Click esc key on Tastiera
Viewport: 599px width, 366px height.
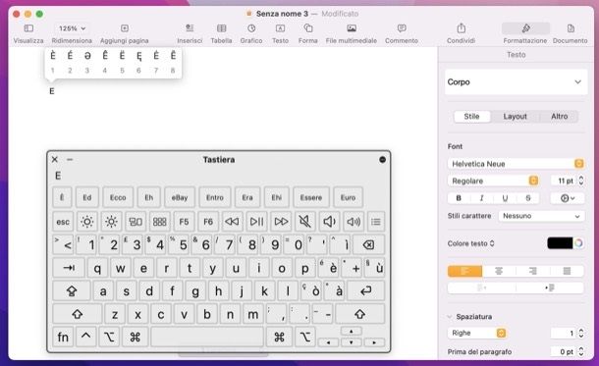click(63, 222)
